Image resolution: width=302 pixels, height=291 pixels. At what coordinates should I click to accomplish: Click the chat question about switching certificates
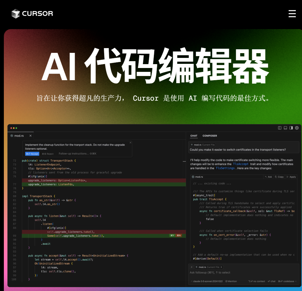click(x=238, y=150)
